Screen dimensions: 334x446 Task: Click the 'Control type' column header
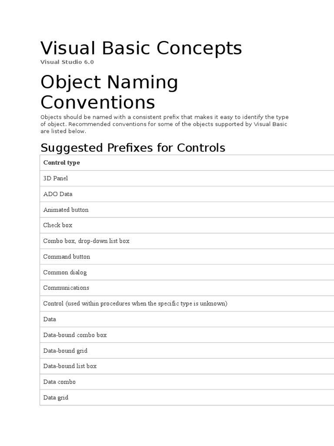click(61, 163)
